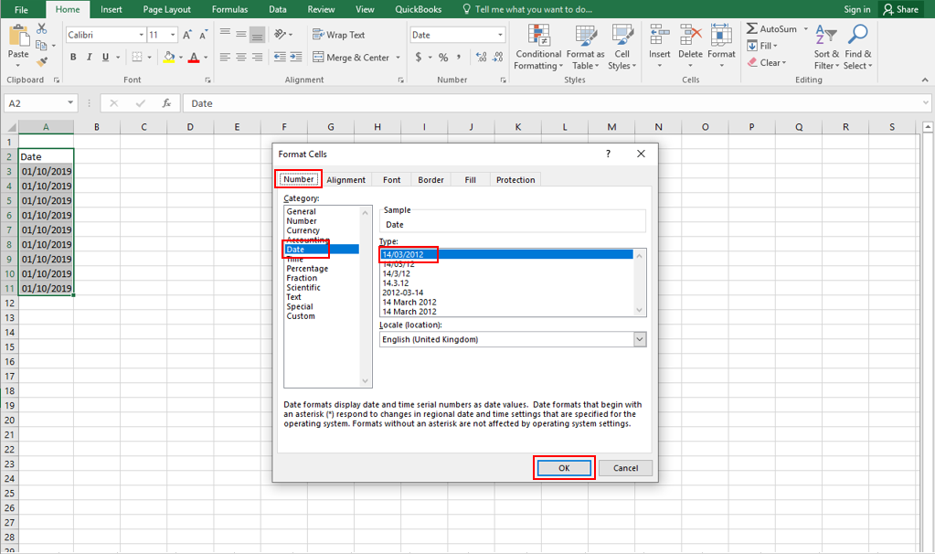This screenshot has width=935, height=554.
Task: Click the Increase Decimal icon
Action: click(x=479, y=57)
